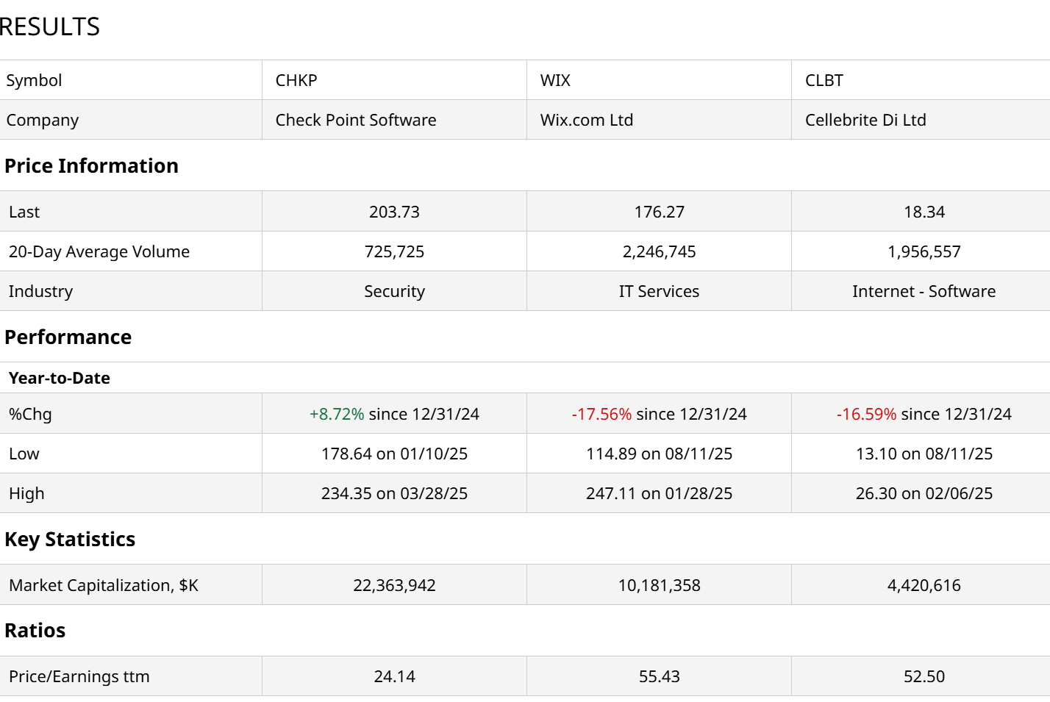Click the red -17.56% change value
The height and width of the screenshot is (702, 1050).
(x=601, y=414)
